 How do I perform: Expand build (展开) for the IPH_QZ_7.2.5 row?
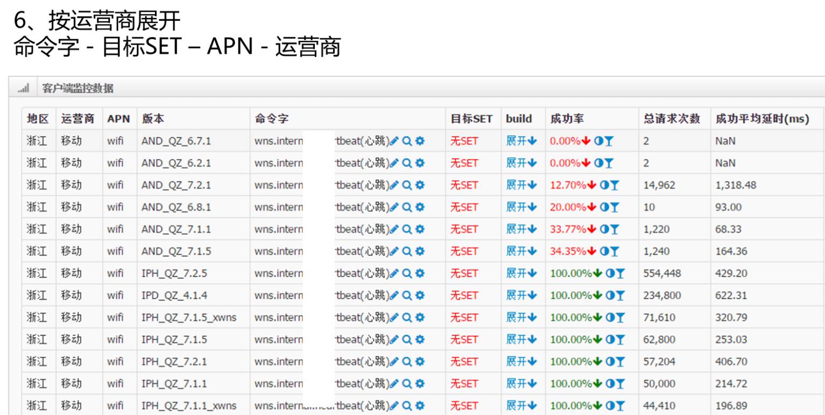click(x=521, y=273)
